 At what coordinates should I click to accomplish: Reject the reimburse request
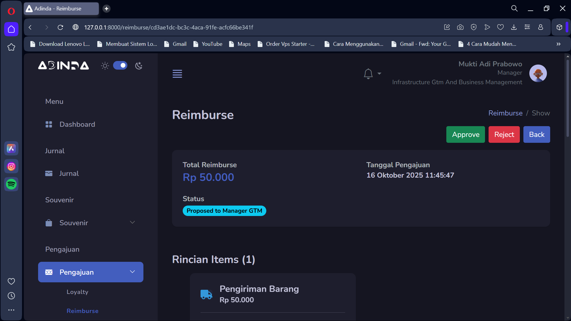point(504,134)
